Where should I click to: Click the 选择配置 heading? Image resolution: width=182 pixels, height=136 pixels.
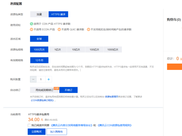(16, 4)
